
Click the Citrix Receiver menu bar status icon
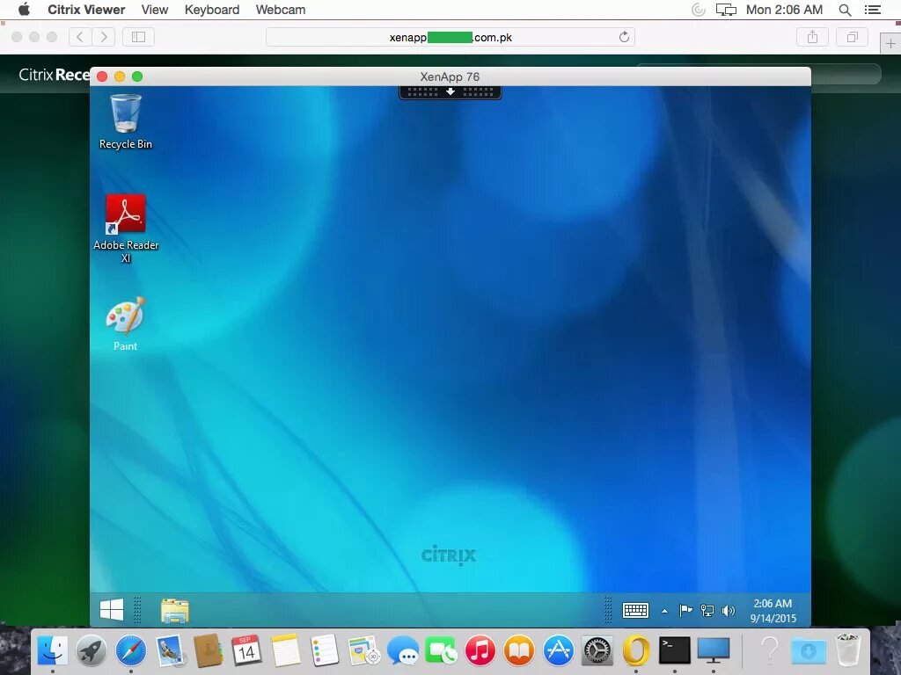[x=698, y=10]
